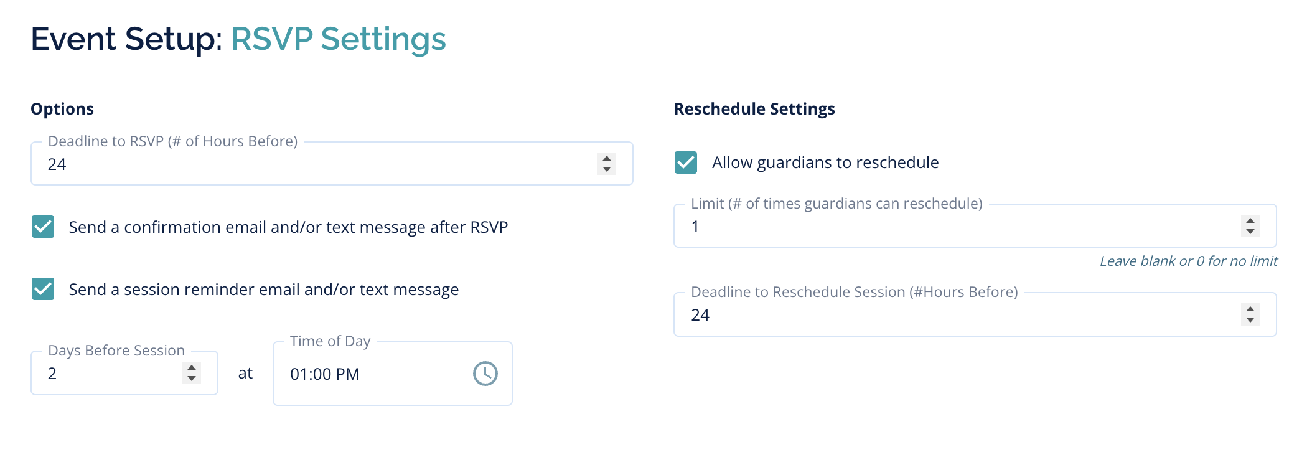Disable Allow guardians to reschedule
This screenshot has width=1312, height=452.
point(686,162)
